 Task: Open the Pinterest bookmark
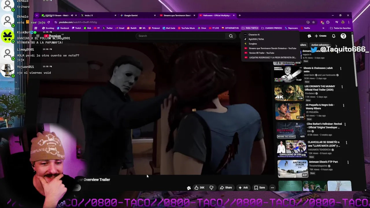click(154, 28)
